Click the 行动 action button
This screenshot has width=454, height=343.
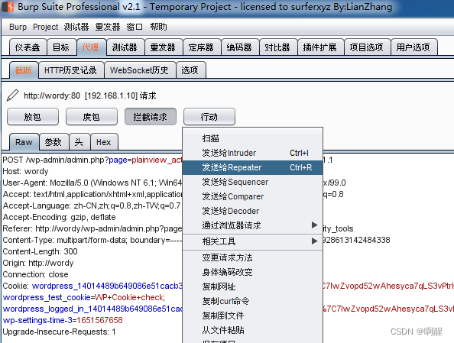(x=209, y=117)
